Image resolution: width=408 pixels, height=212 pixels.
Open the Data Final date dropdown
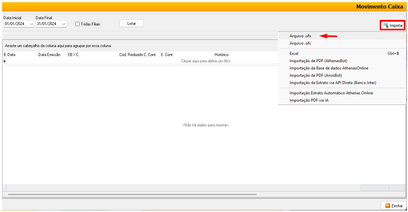coord(63,24)
